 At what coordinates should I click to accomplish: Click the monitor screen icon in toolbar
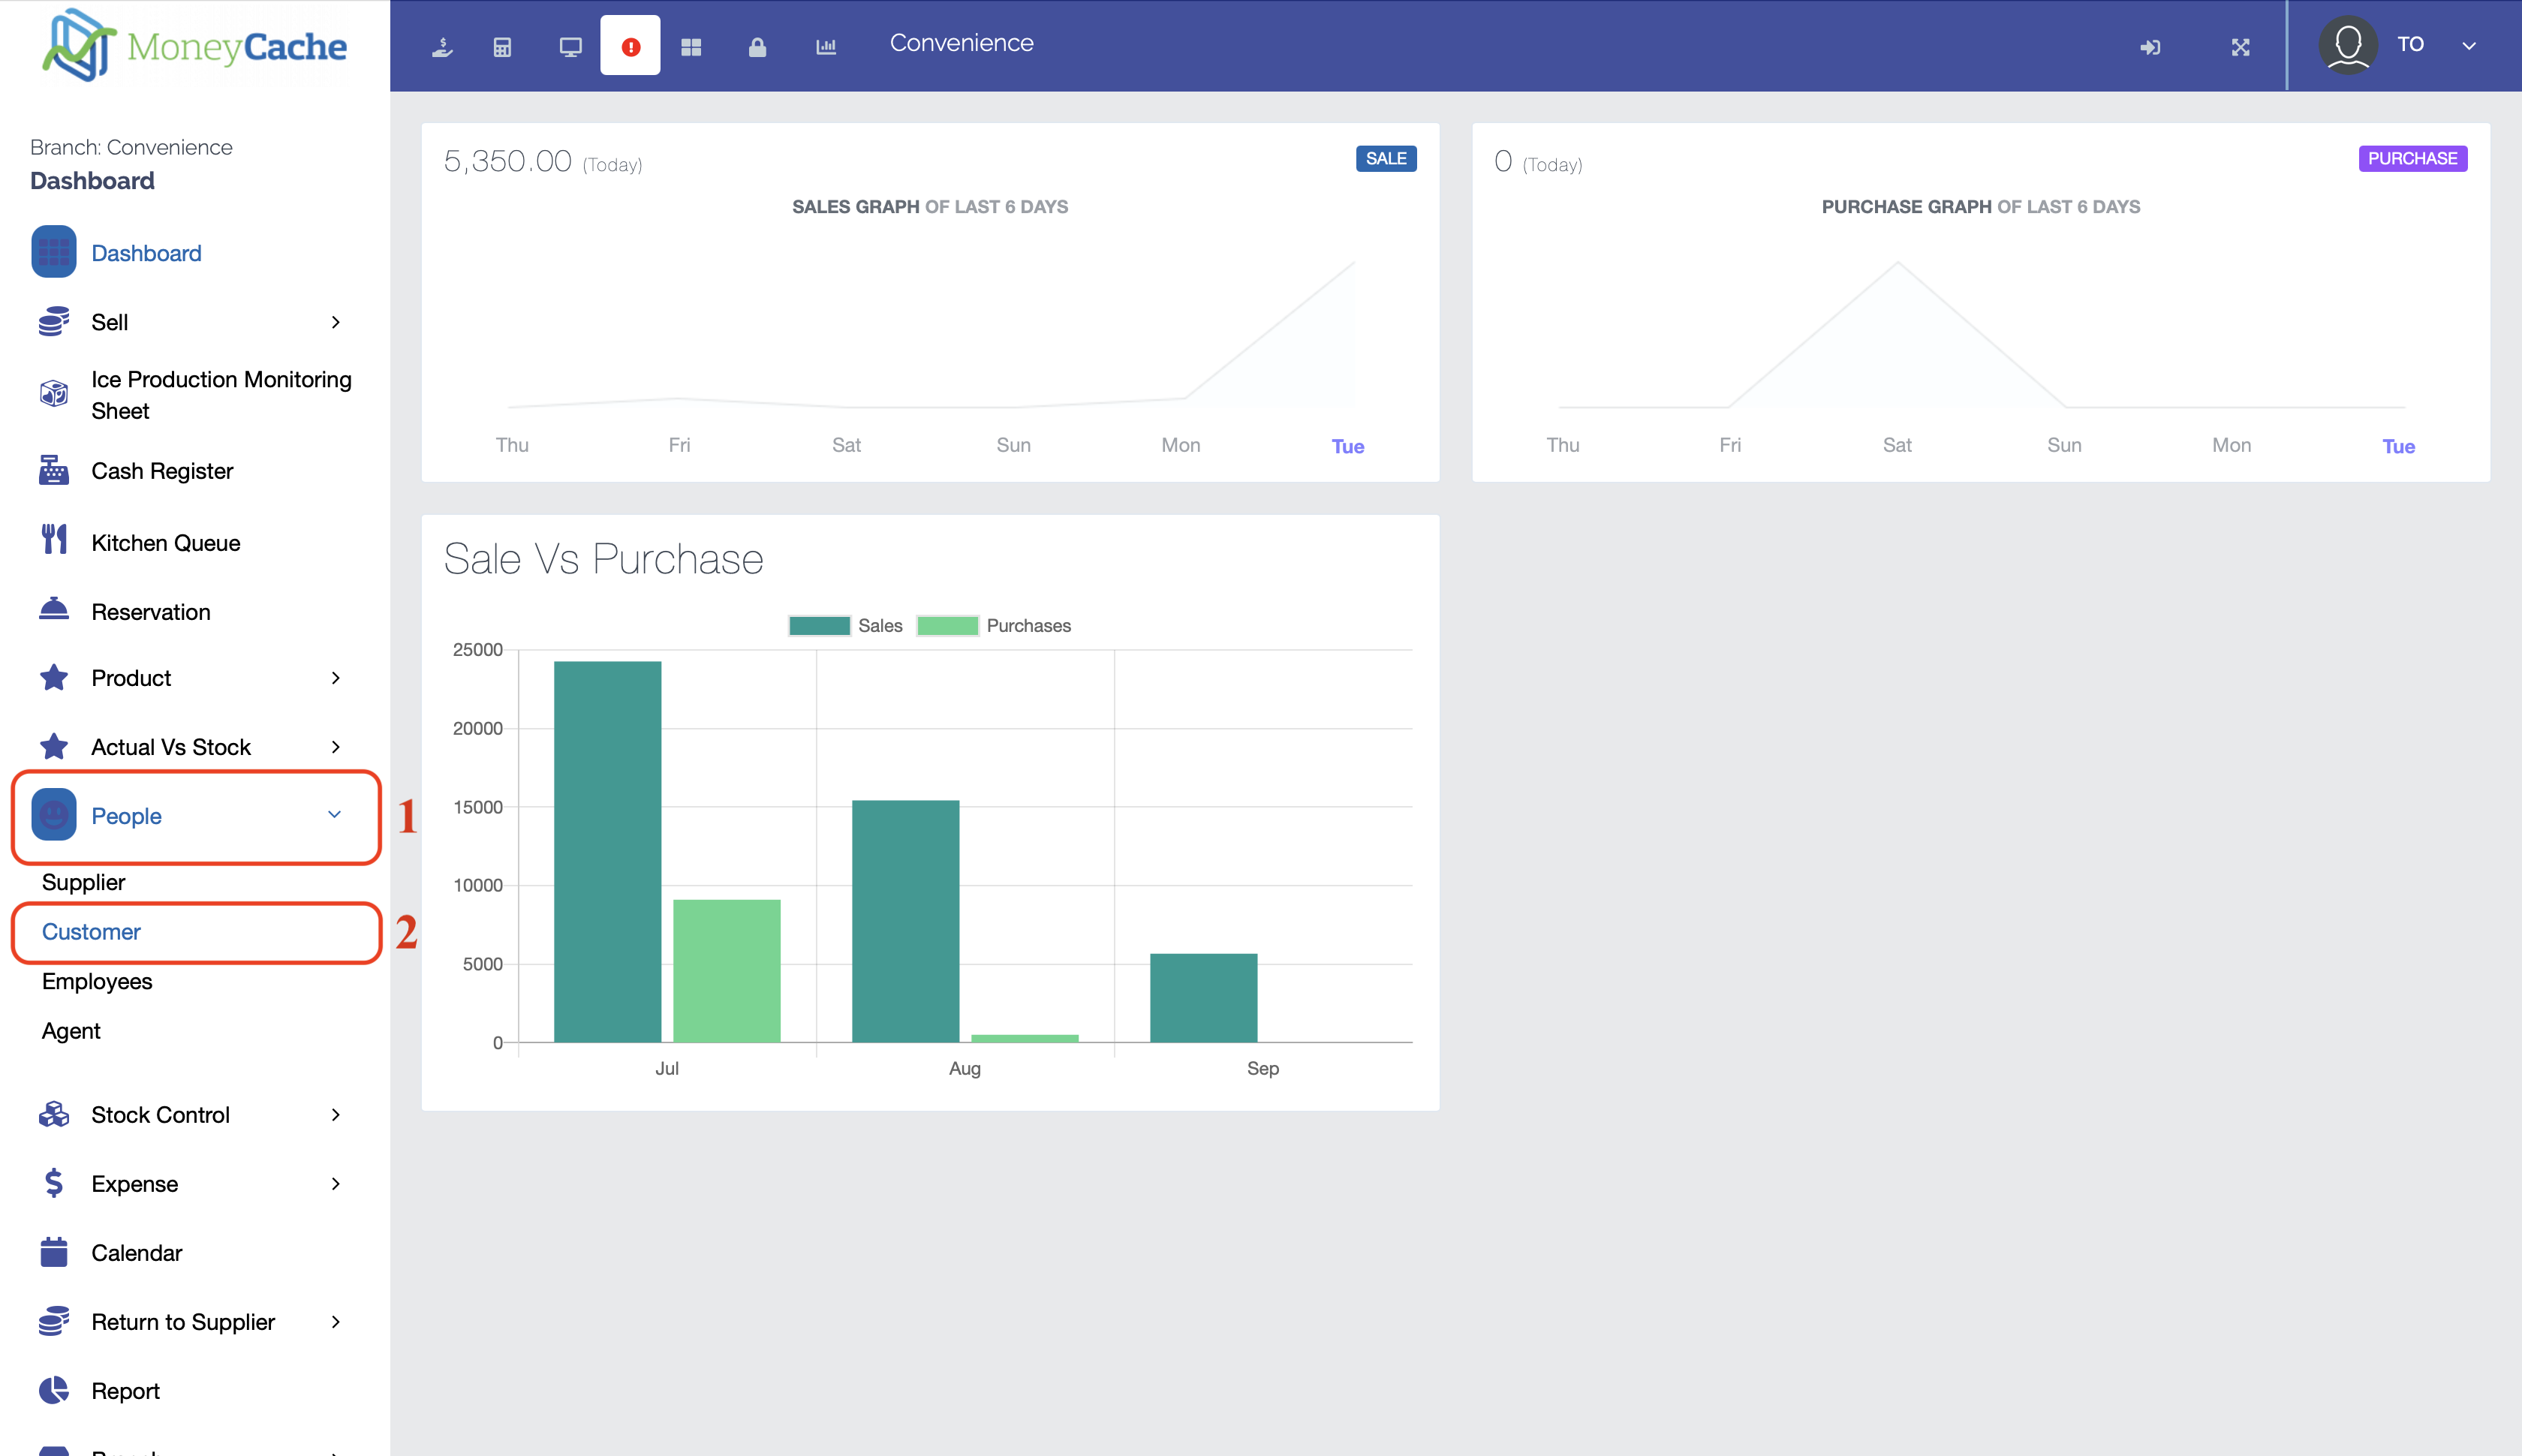pyautogui.click(x=570, y=47)
